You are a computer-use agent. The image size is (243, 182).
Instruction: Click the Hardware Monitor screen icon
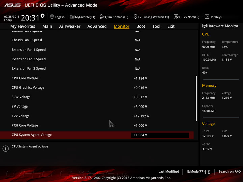click(x=204, y=26)
